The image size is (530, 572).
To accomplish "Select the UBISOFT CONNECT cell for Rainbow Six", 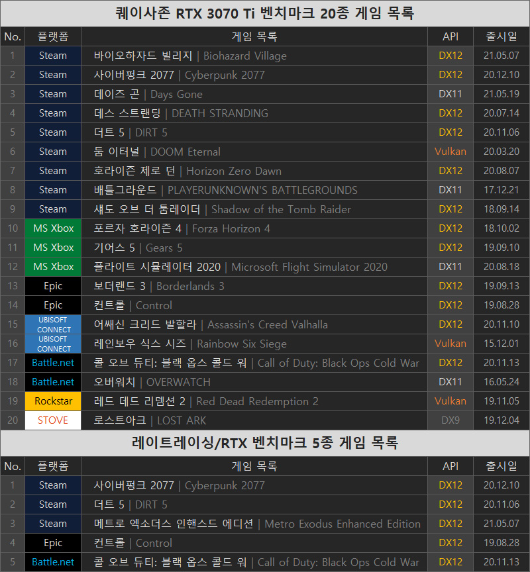I will click(x=53, y=344).
